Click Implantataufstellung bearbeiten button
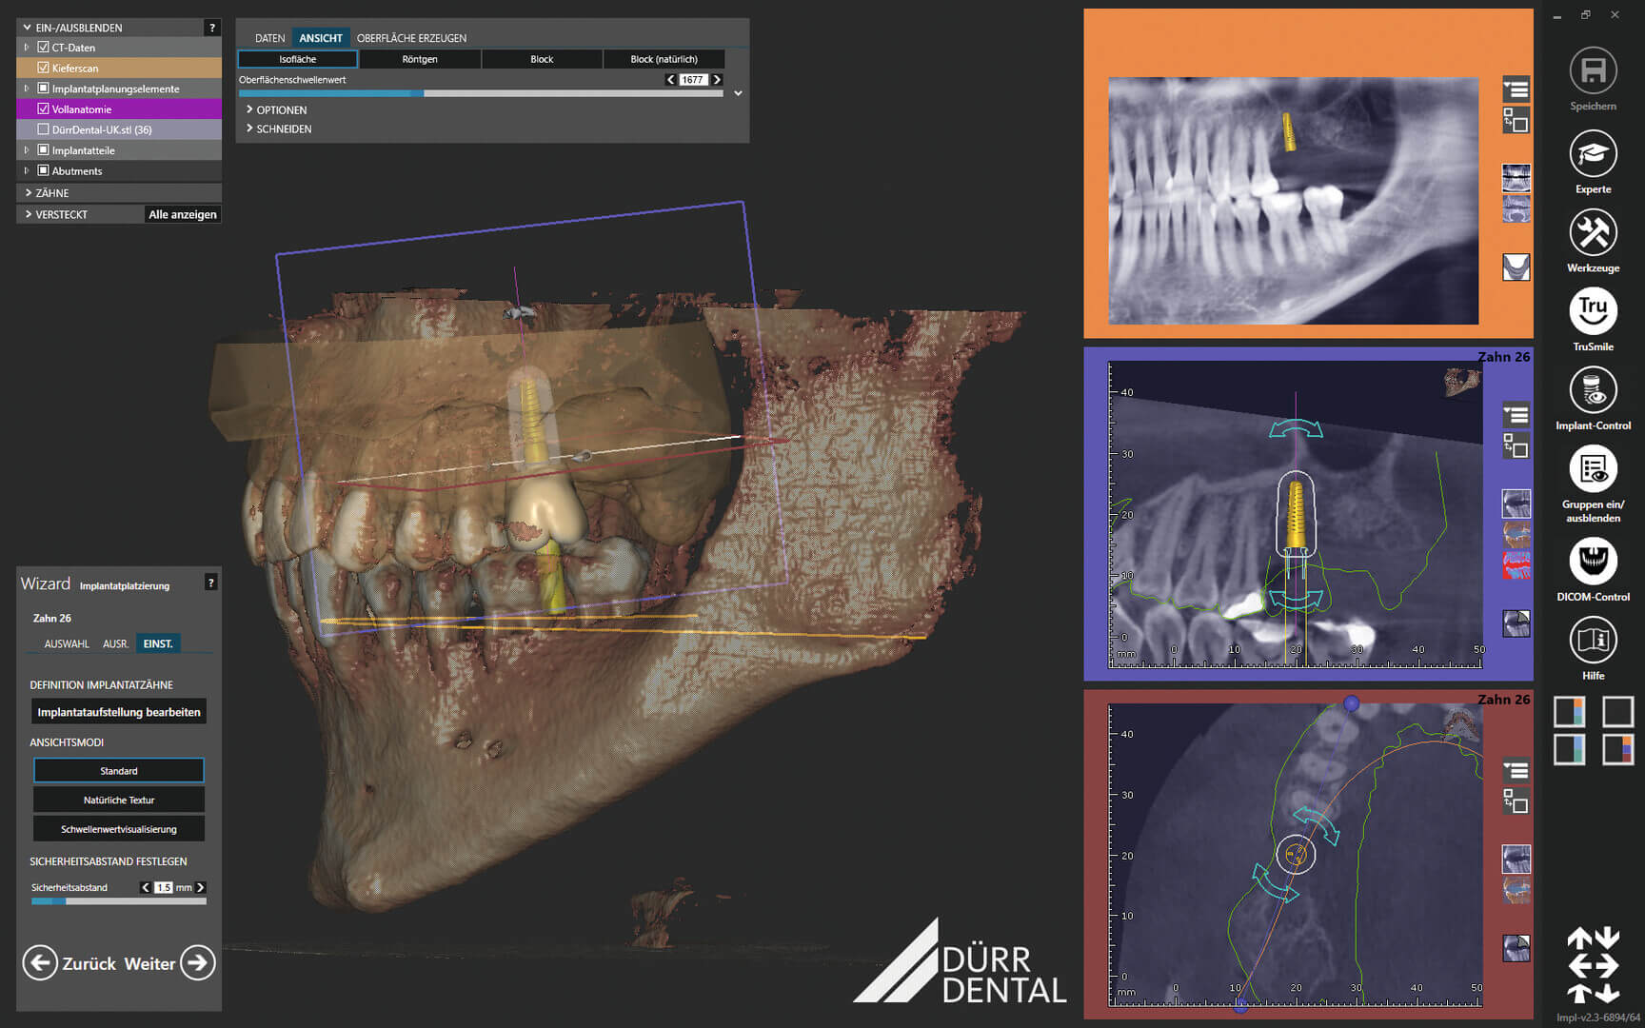This screenshot has width=1645, height=1028. (x=119, y=712)
